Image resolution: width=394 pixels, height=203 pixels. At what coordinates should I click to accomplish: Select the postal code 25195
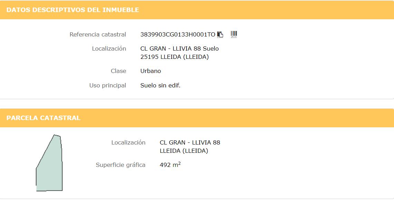click(149, 57)
